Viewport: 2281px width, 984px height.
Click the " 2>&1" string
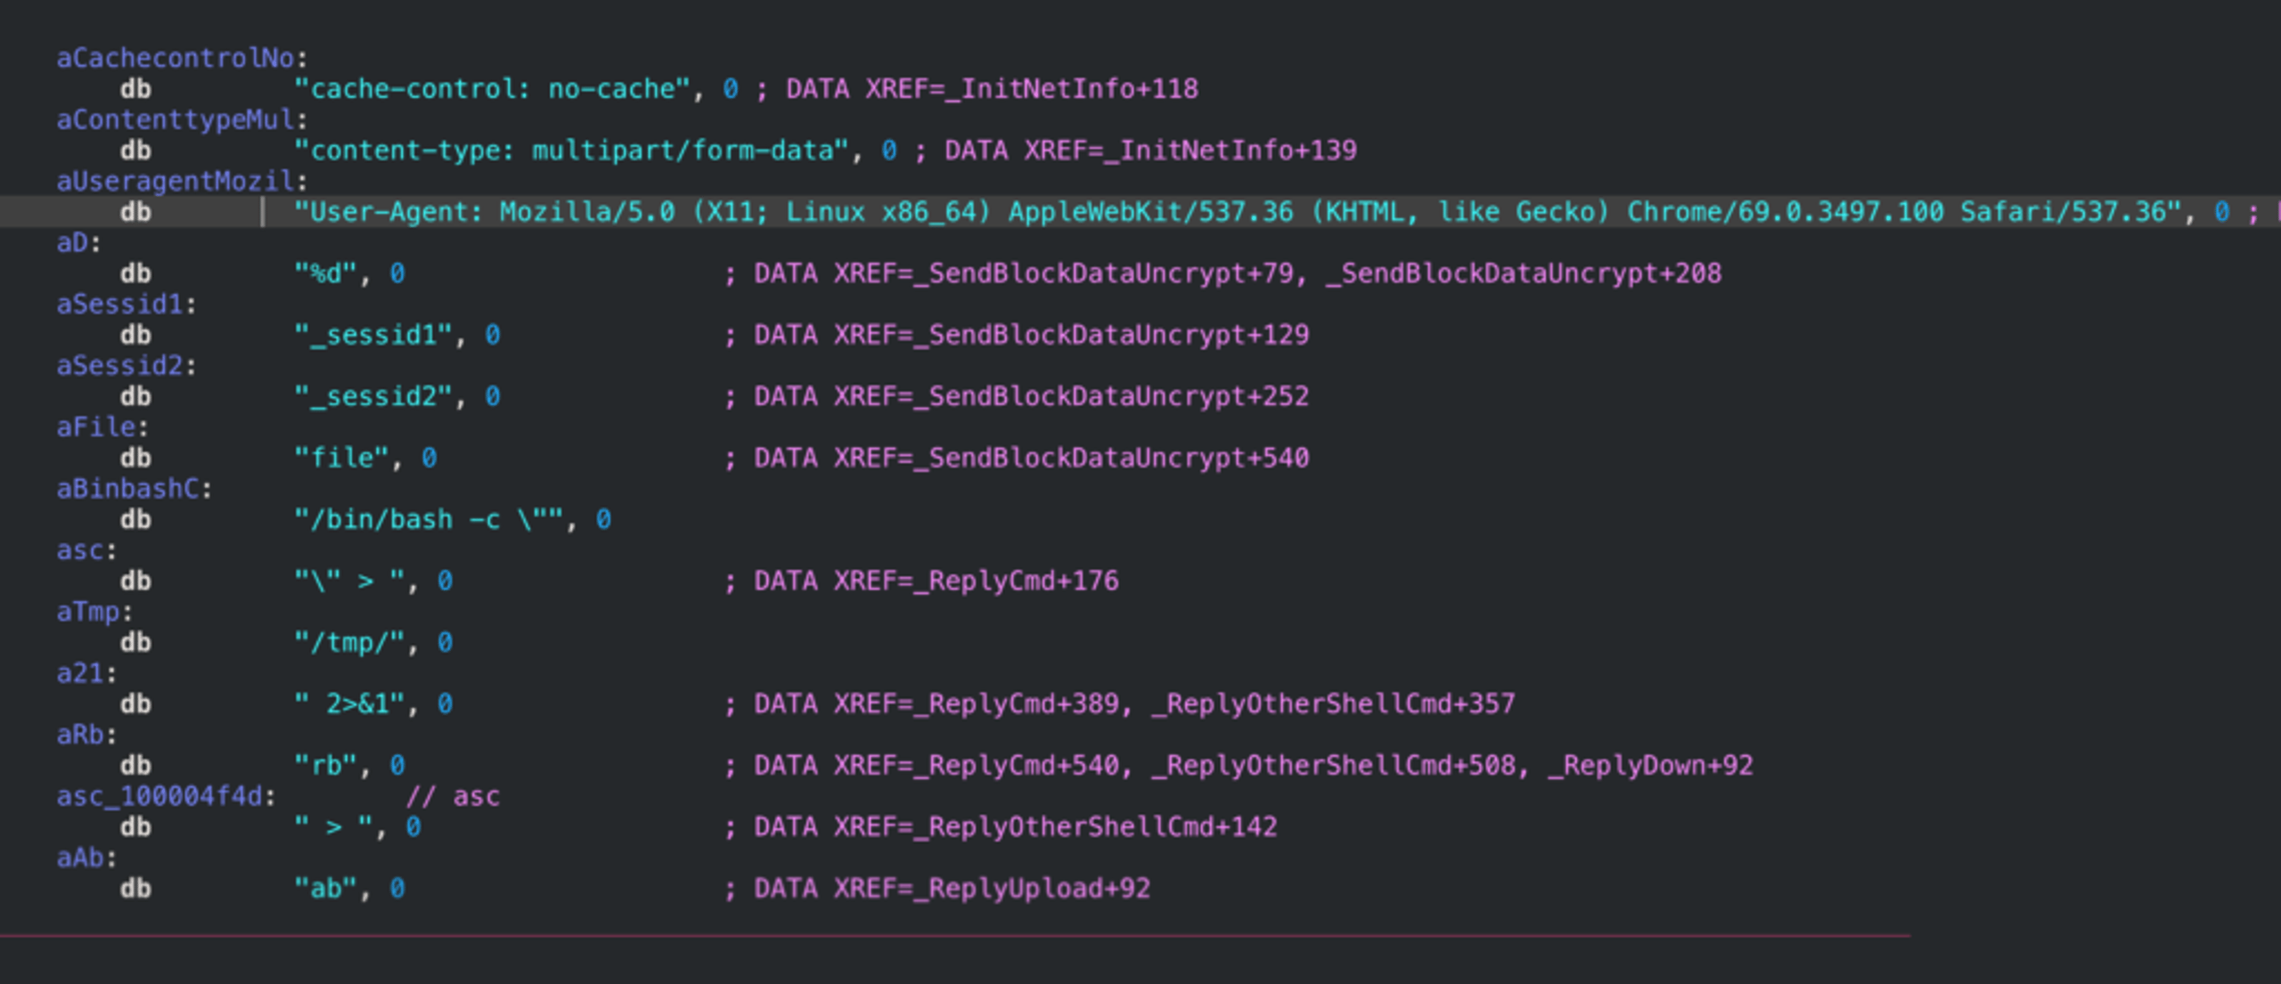pyautogui.click(x=349, y=703)
